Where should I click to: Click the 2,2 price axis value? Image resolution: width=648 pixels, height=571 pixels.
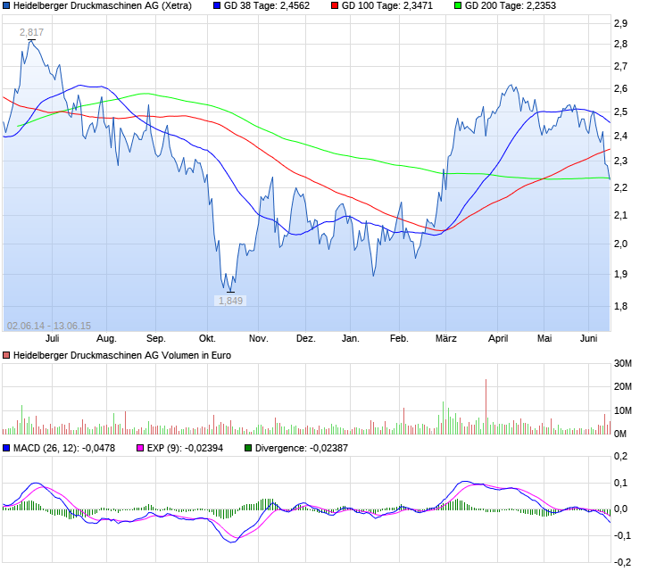click(x=620, y=187)
